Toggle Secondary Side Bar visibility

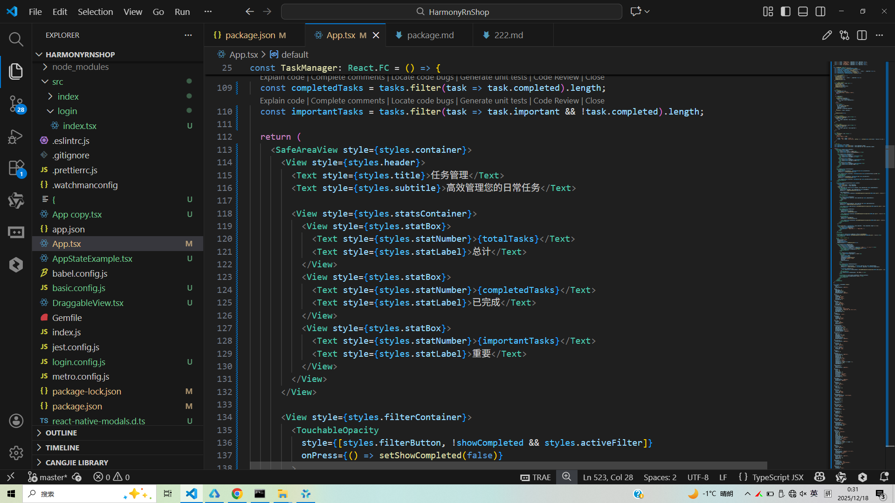point(820,12)
